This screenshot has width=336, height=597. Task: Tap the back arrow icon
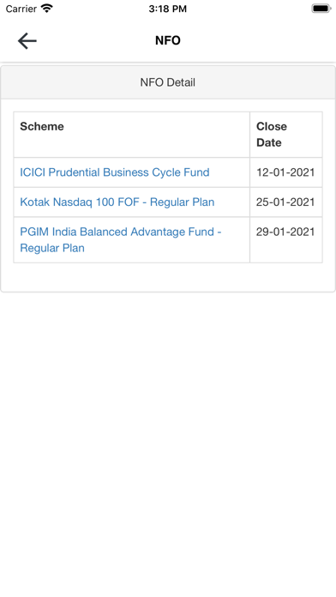pyautogui.click(x=27, y=40)
